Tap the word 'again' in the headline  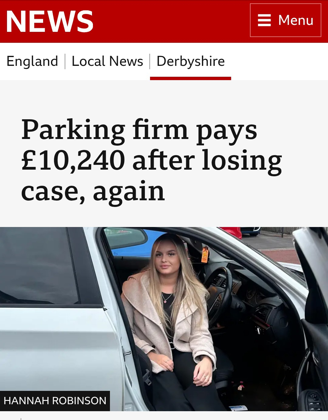click(x=129, y=192)
